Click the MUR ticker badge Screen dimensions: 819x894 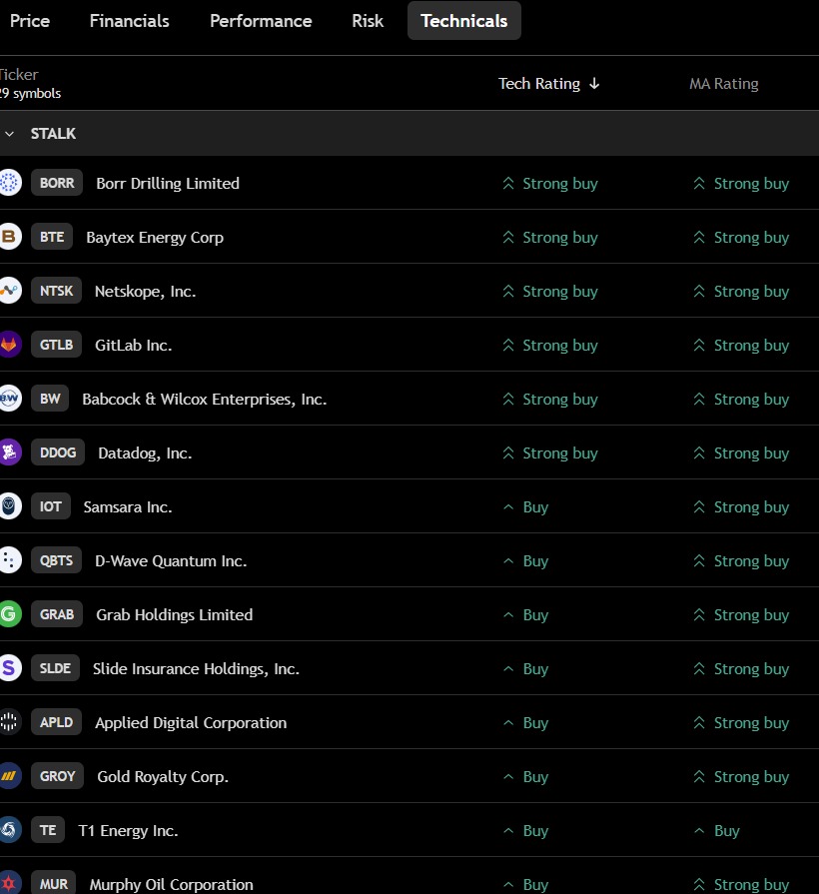point(54,883)
